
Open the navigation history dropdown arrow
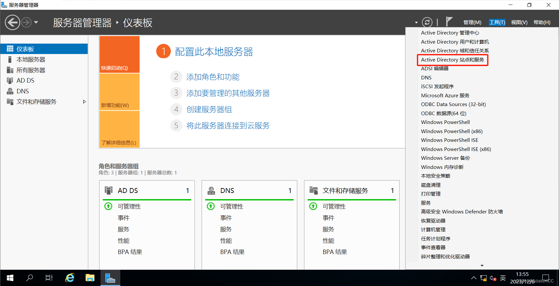coord(36,22)
